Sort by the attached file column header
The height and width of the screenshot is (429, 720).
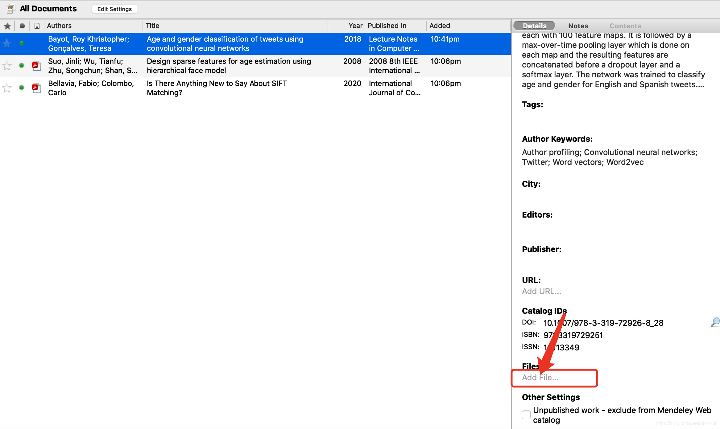click(x=37, y=26)
